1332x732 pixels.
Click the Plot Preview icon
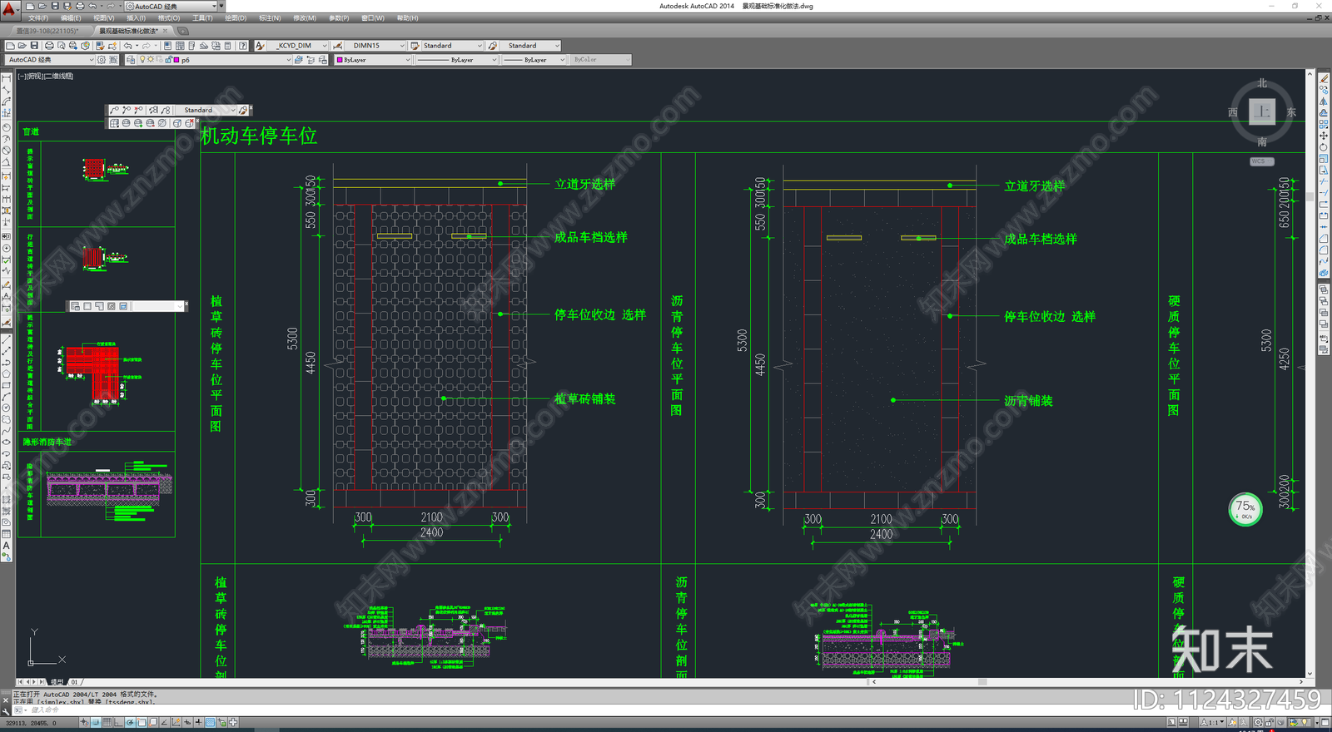point(61,46)
